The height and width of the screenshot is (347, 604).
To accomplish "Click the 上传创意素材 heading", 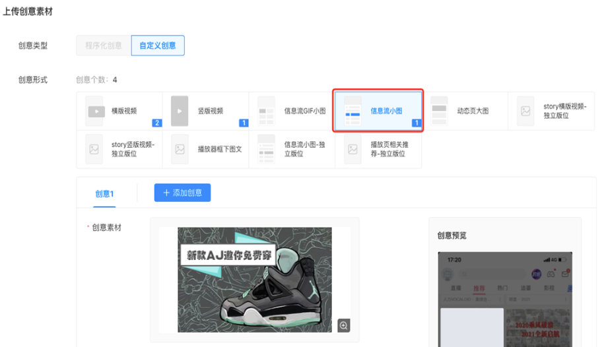I will 28,12.
